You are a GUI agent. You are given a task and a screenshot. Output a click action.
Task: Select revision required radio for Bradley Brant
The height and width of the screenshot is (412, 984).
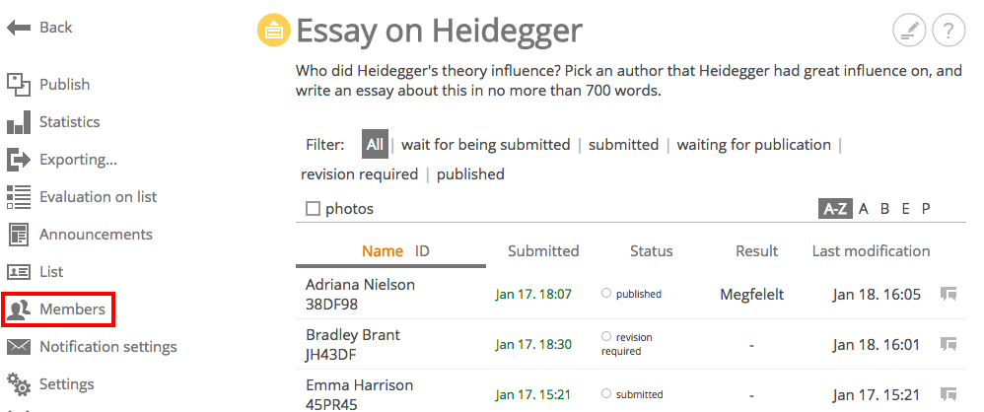tap(606, 336)
